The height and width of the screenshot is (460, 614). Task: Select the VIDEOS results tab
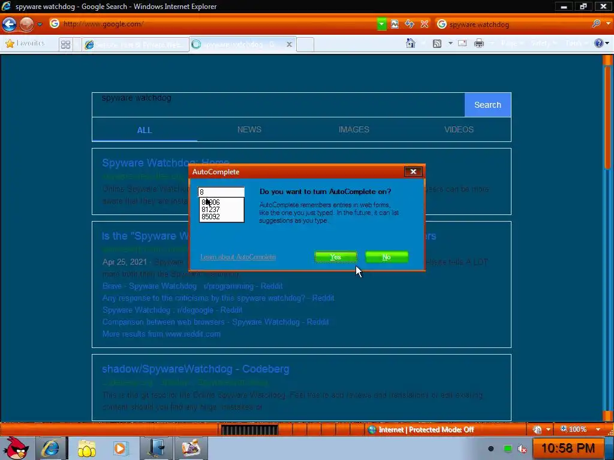(x=459, y=129)
